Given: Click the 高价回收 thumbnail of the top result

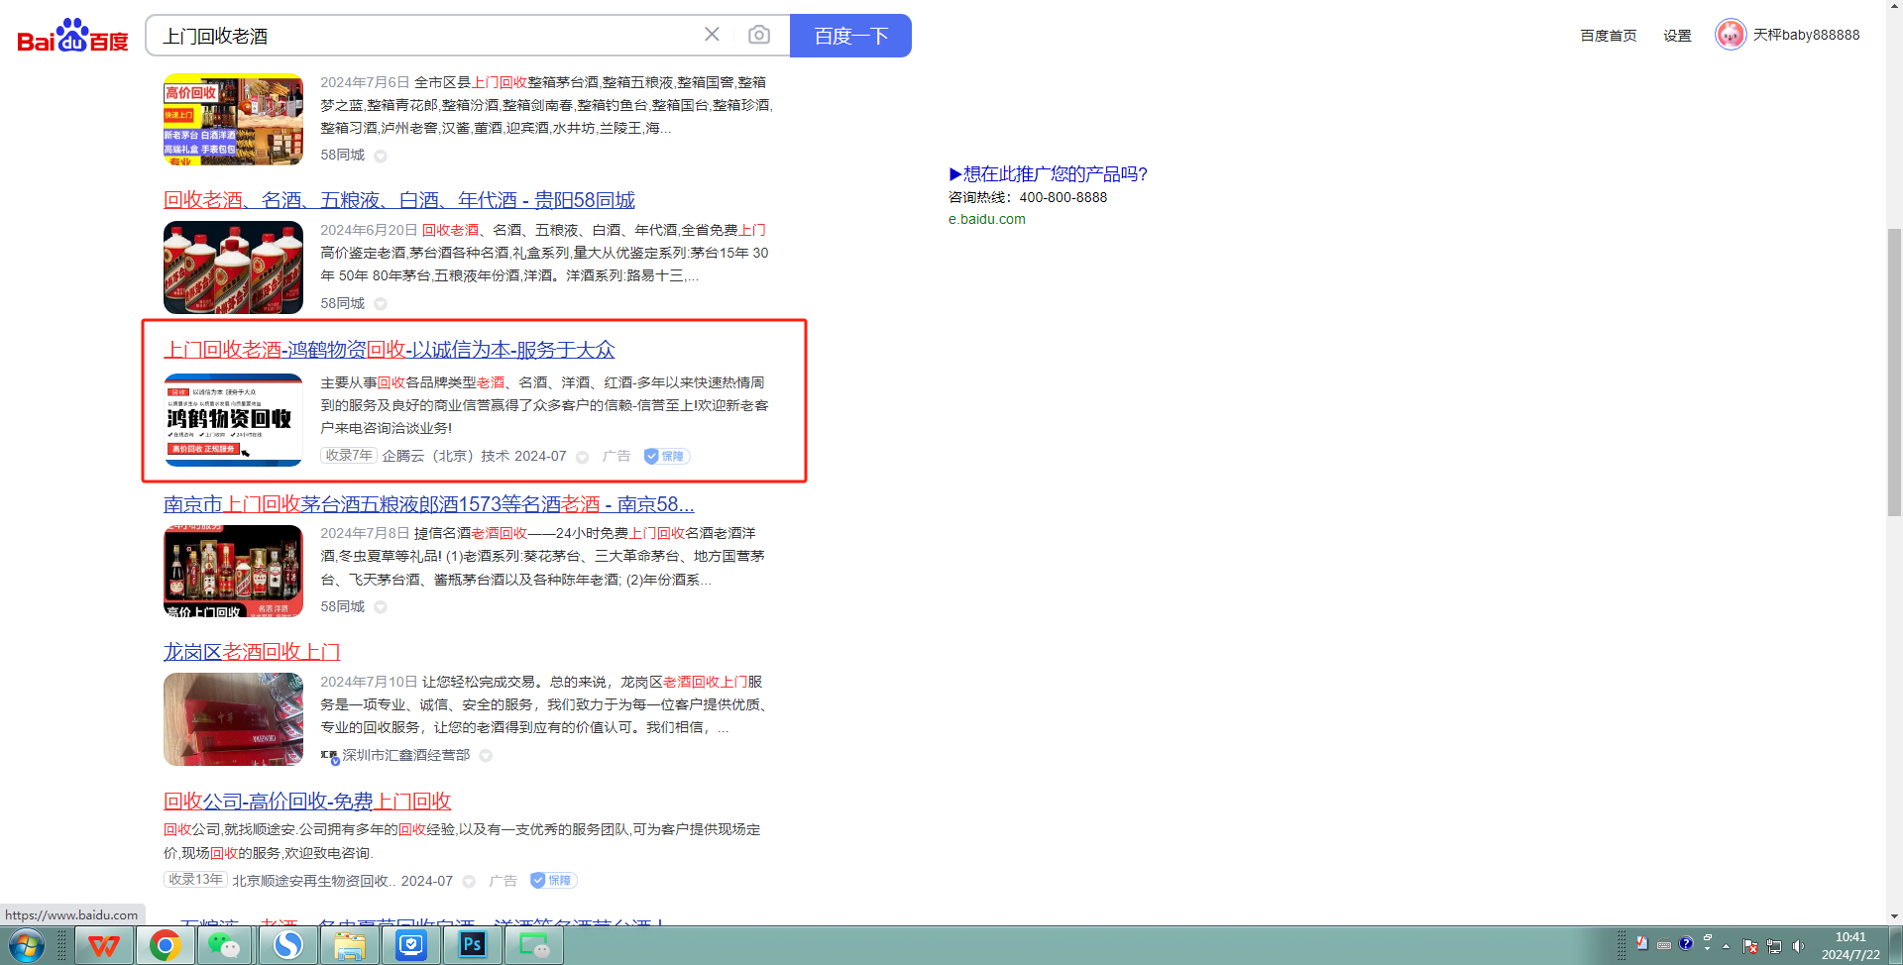Looking at the screenshot, I should tap(234, 119).
